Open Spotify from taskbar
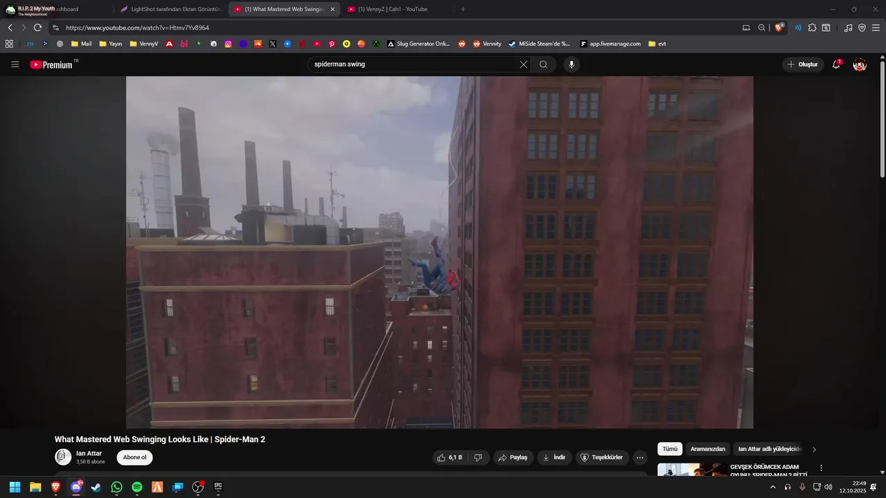886x498 pixels. [137, 487]
